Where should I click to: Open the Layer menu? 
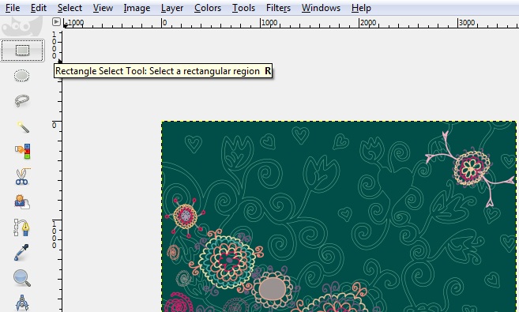tap(171, 8)
